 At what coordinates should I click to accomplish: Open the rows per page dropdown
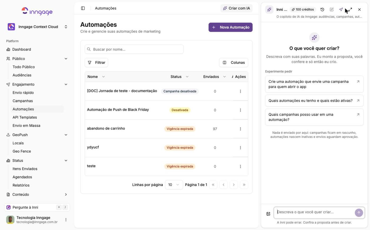click(174, 185)
